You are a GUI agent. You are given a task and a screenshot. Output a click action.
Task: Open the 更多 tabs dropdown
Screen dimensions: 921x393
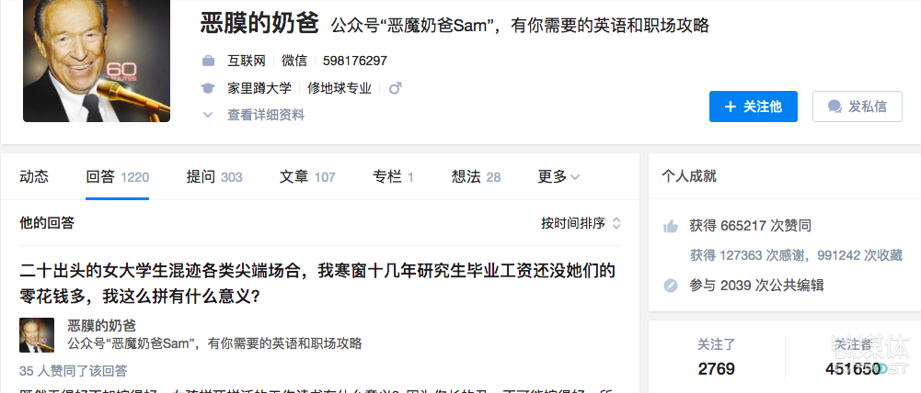558,176
